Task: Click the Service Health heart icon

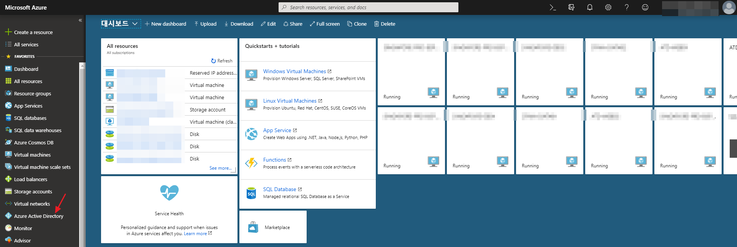Action: pyautogui.click(x=169, y=193)
